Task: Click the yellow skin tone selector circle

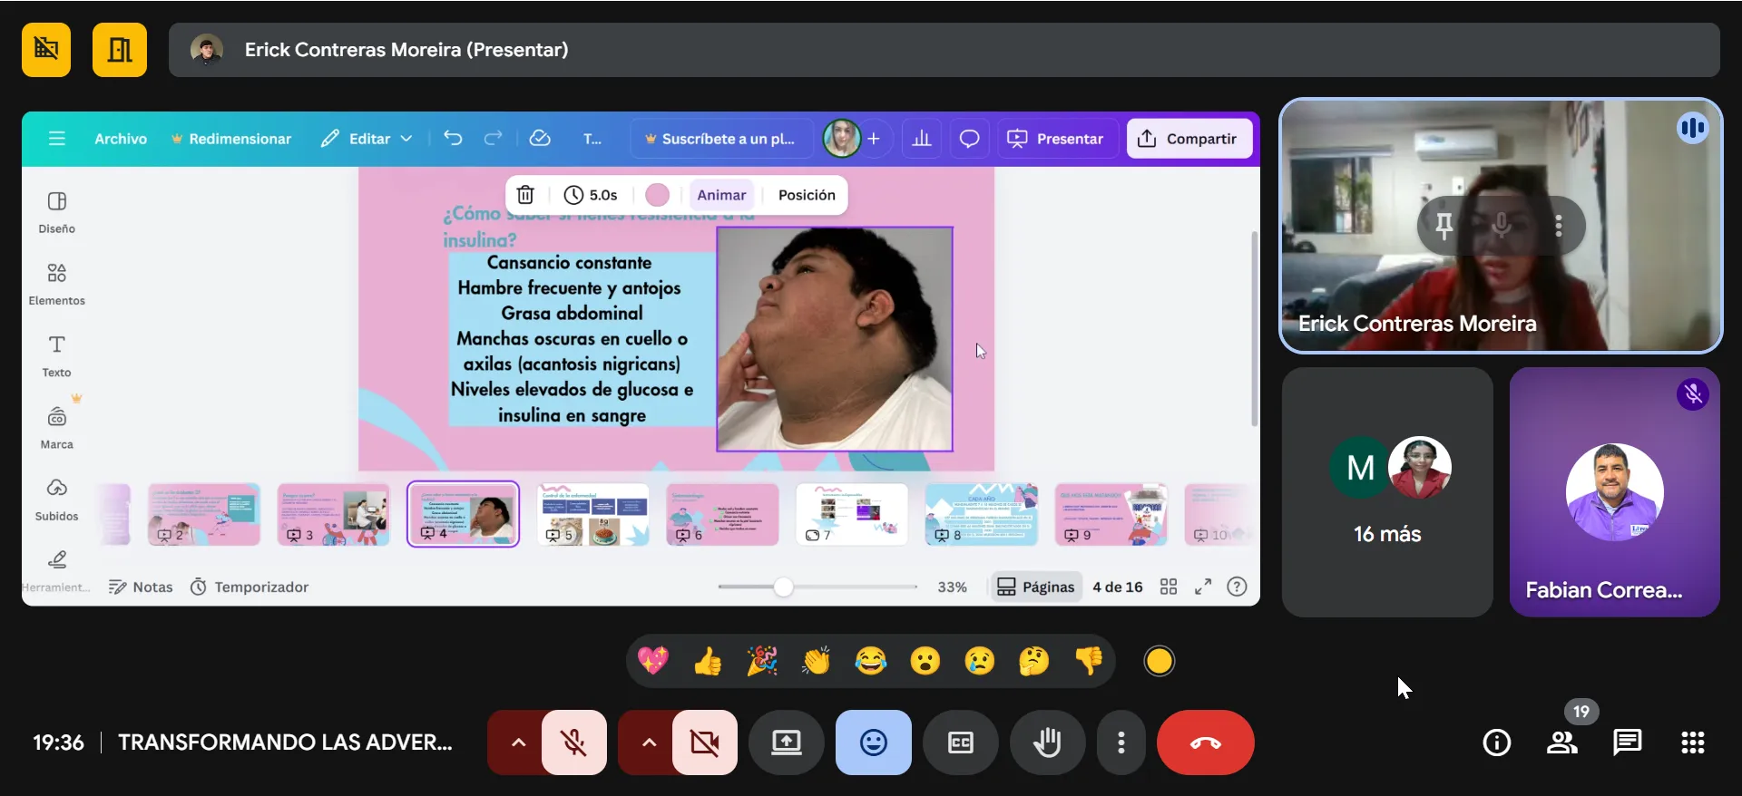Action: 1159,661
